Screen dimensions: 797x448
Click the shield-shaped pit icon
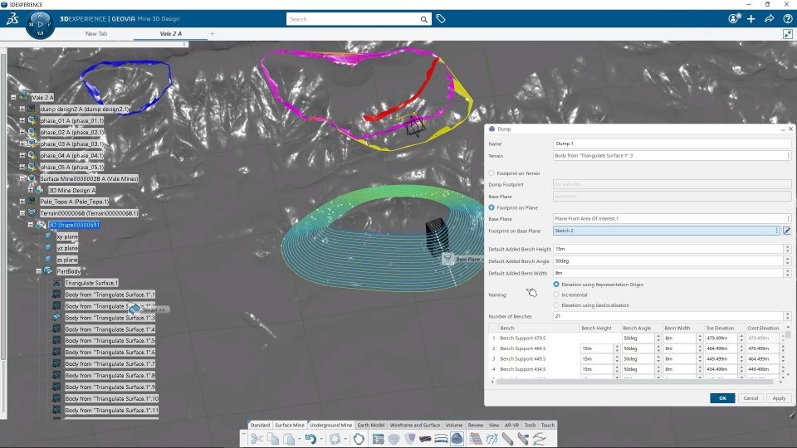click(x=409, y=438)
